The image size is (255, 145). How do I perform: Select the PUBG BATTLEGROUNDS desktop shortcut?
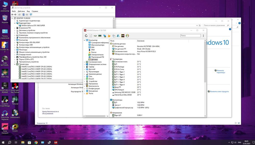tap(5, 61)
